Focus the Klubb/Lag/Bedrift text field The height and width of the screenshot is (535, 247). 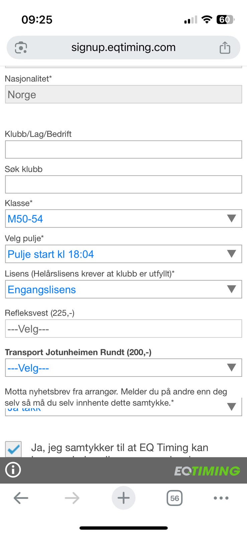[123, 149]
